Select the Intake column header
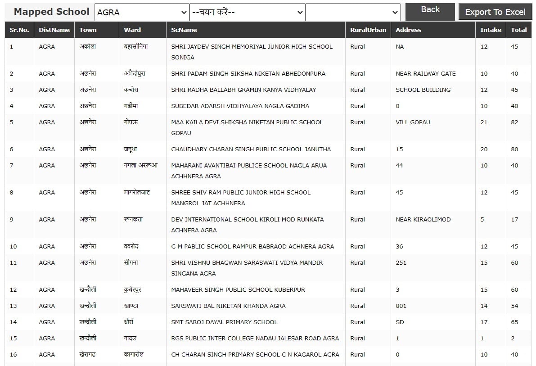This screenshot has width=536, height=366. click(491, 30)
